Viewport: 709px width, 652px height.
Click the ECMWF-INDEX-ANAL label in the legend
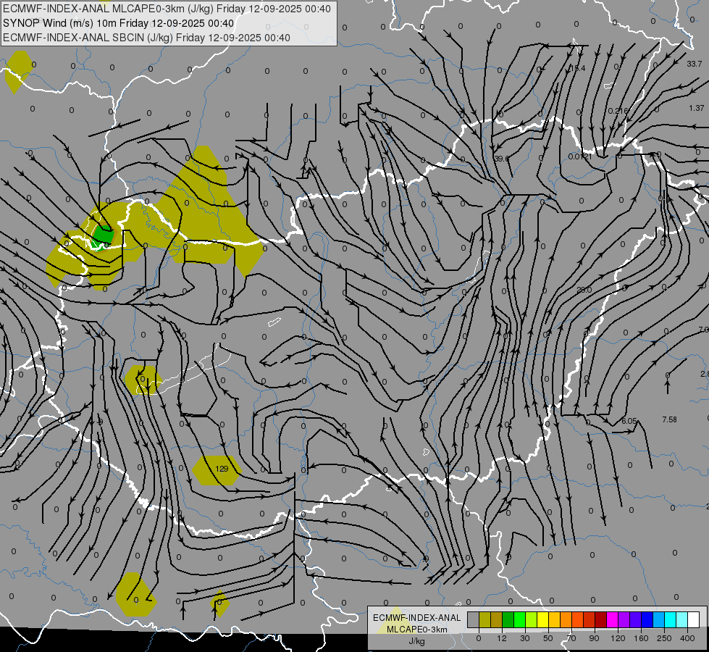pos(416,618)
